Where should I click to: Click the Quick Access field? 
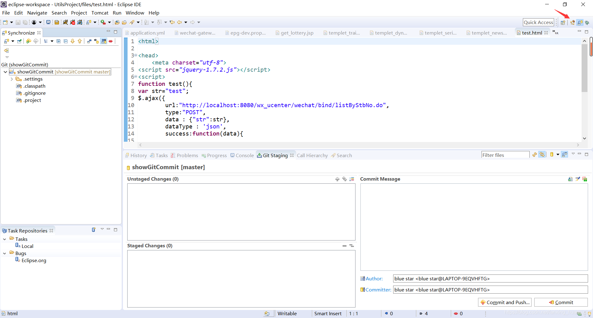click(538, 22)
